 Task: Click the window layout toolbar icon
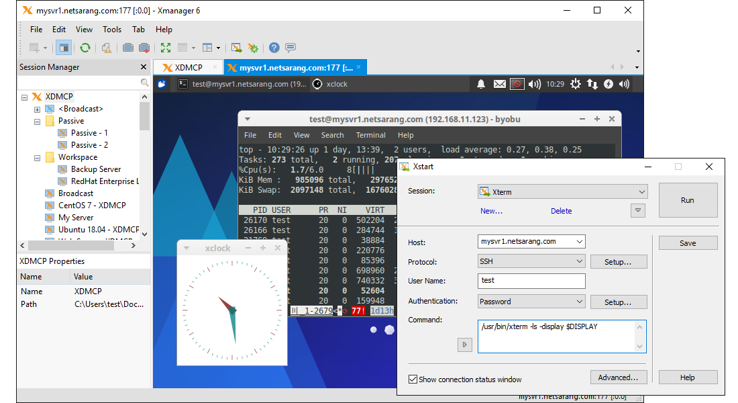(x=207, y=48)
